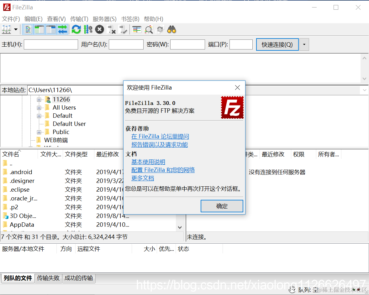Viewport: 369px width, 295px height.
Task: Toggle the remote directory tree icon
Action: 51,30
